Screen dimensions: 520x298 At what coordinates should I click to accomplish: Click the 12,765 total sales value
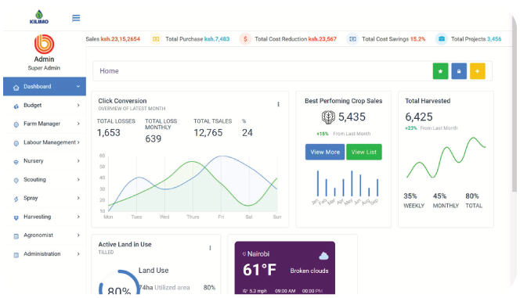coord(208,133)
